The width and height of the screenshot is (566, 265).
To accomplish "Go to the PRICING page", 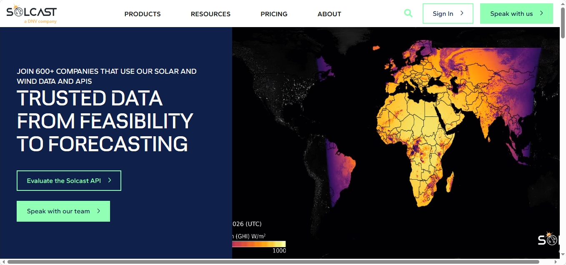I will click(274, 14).
